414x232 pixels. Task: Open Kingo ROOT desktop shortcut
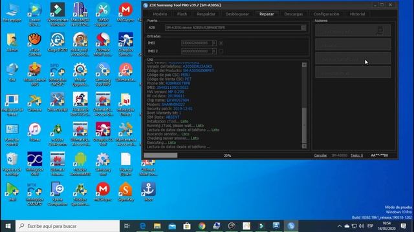[x=58, y=42]
